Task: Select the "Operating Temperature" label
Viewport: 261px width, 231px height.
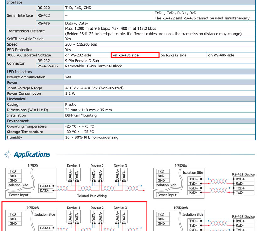Action: click(x=27, y=126)
